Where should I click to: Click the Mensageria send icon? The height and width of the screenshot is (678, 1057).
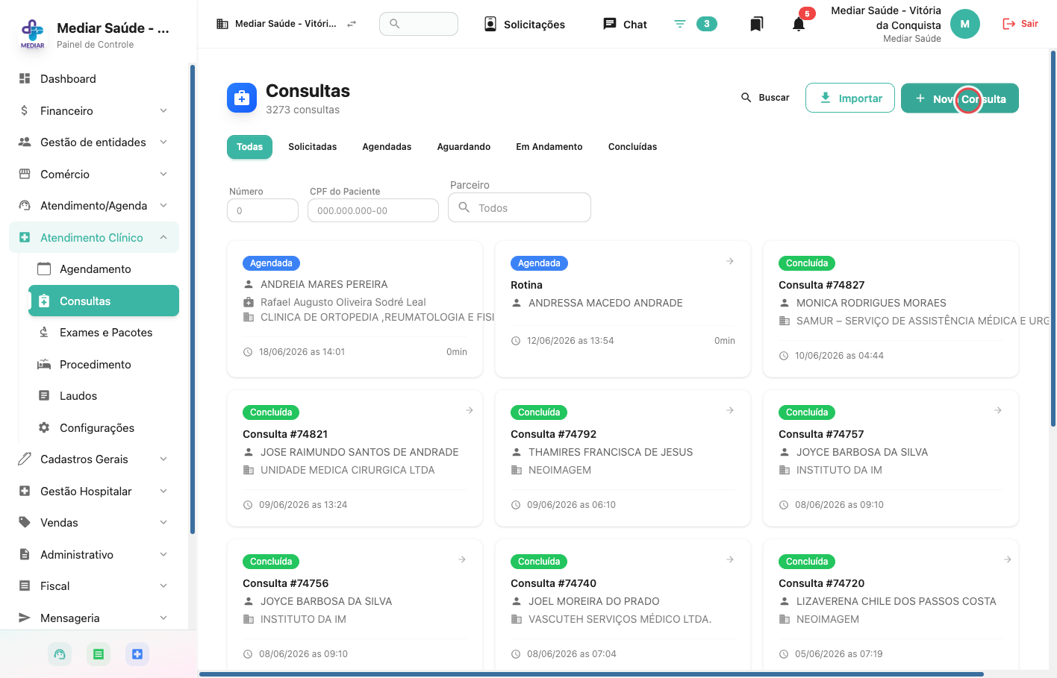tap(25, 618)
